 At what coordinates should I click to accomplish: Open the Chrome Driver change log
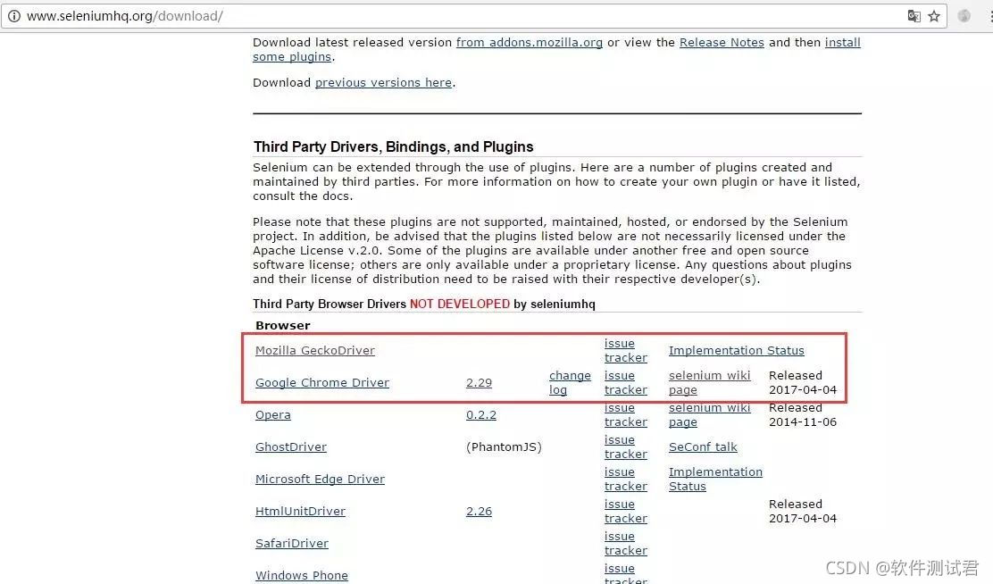click(x=570, y=383)
